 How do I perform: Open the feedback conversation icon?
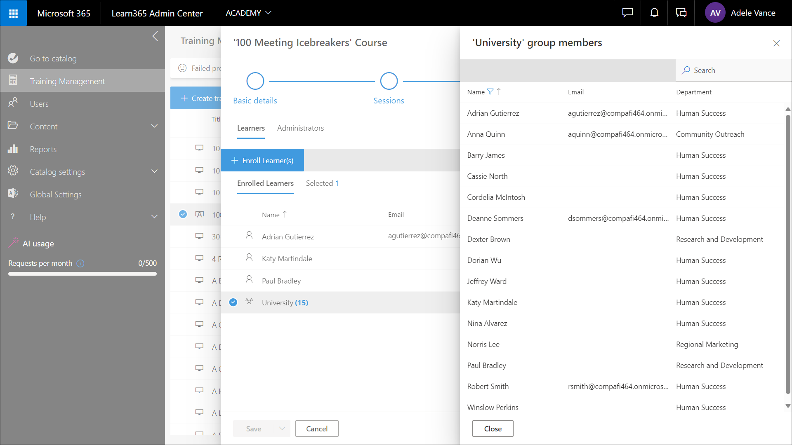pos(681,13)
